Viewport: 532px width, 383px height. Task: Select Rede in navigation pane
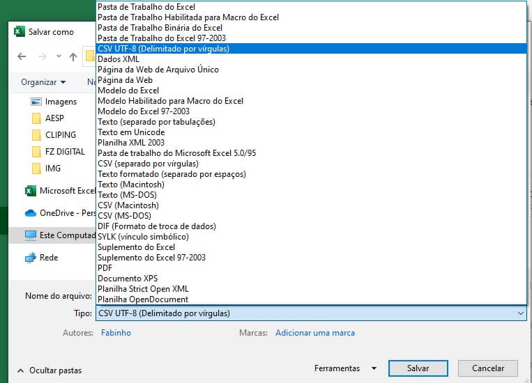tap(49, 258)
